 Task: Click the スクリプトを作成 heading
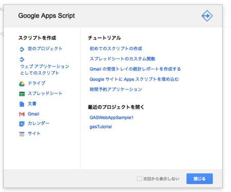tap(37, 38)
